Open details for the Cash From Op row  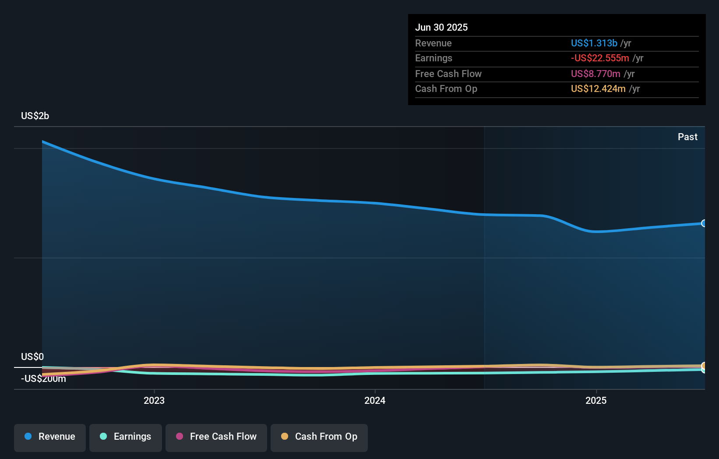coord(446,88)
